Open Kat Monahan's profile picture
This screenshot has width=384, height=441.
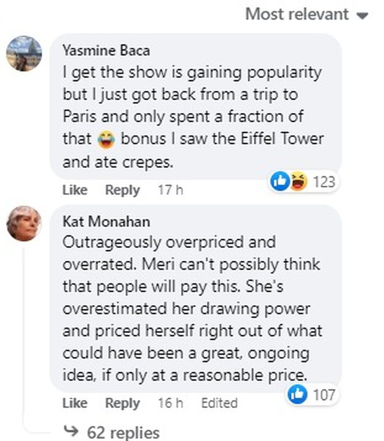pyautogui.click(x=24, y=223)
